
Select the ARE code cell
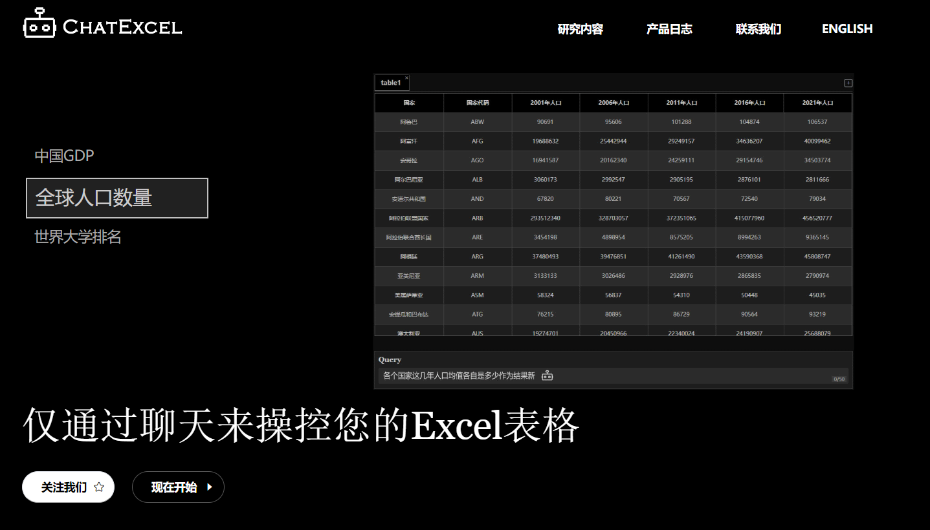tap(478, 237)
